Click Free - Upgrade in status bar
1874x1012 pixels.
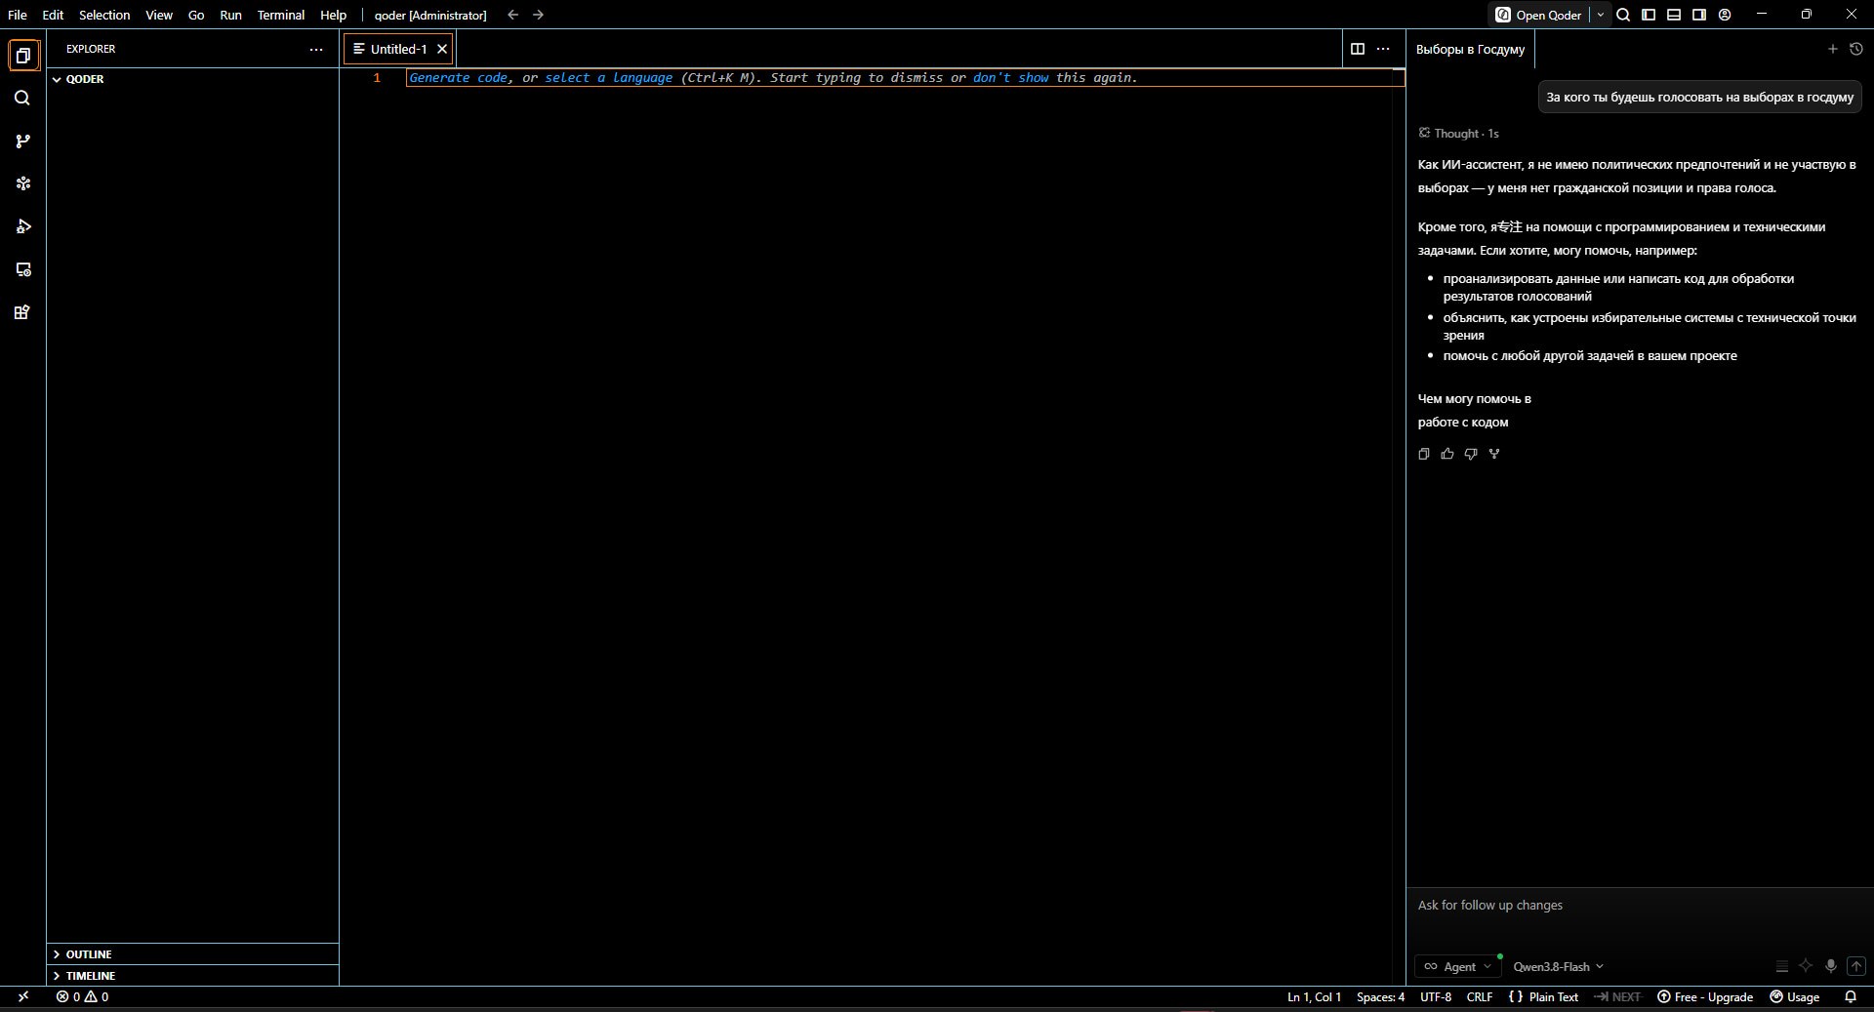pyautogui.click(x=1705, y=996)
